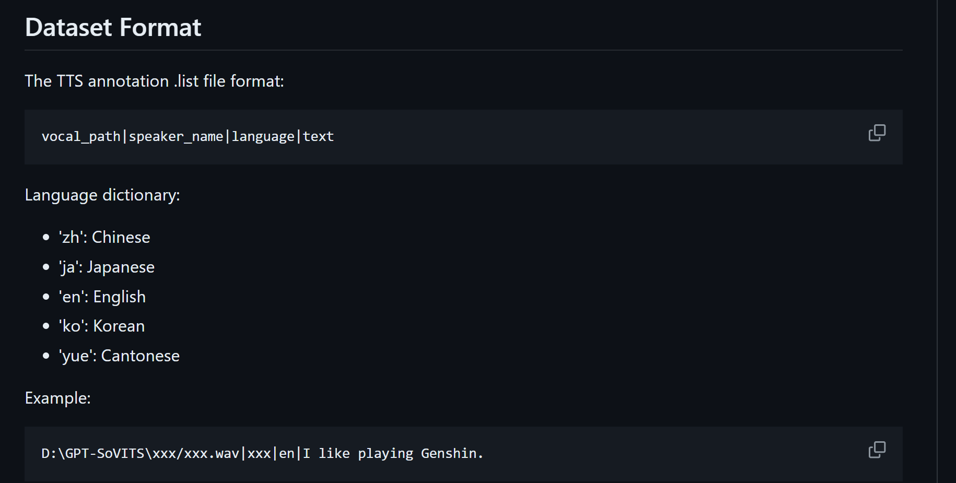Click the word text in format code
Image resolution: width=956 pixels, height=483 pixels.
pos(318,137)
